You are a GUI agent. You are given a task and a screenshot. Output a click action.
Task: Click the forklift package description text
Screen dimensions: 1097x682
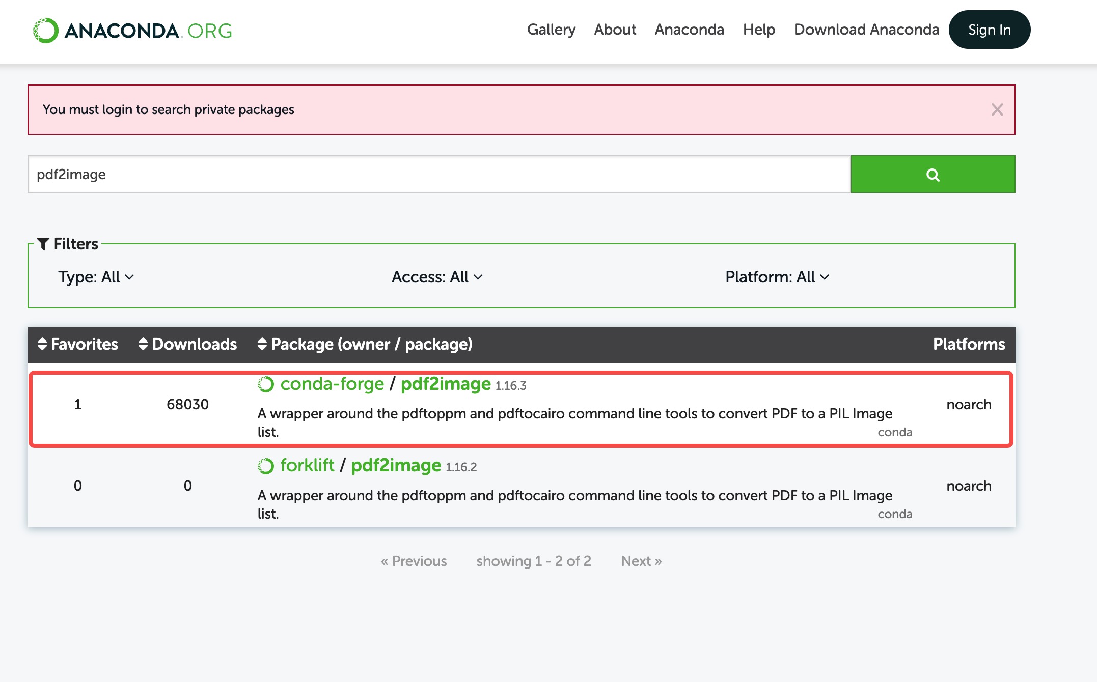click(x=574, y=504)
